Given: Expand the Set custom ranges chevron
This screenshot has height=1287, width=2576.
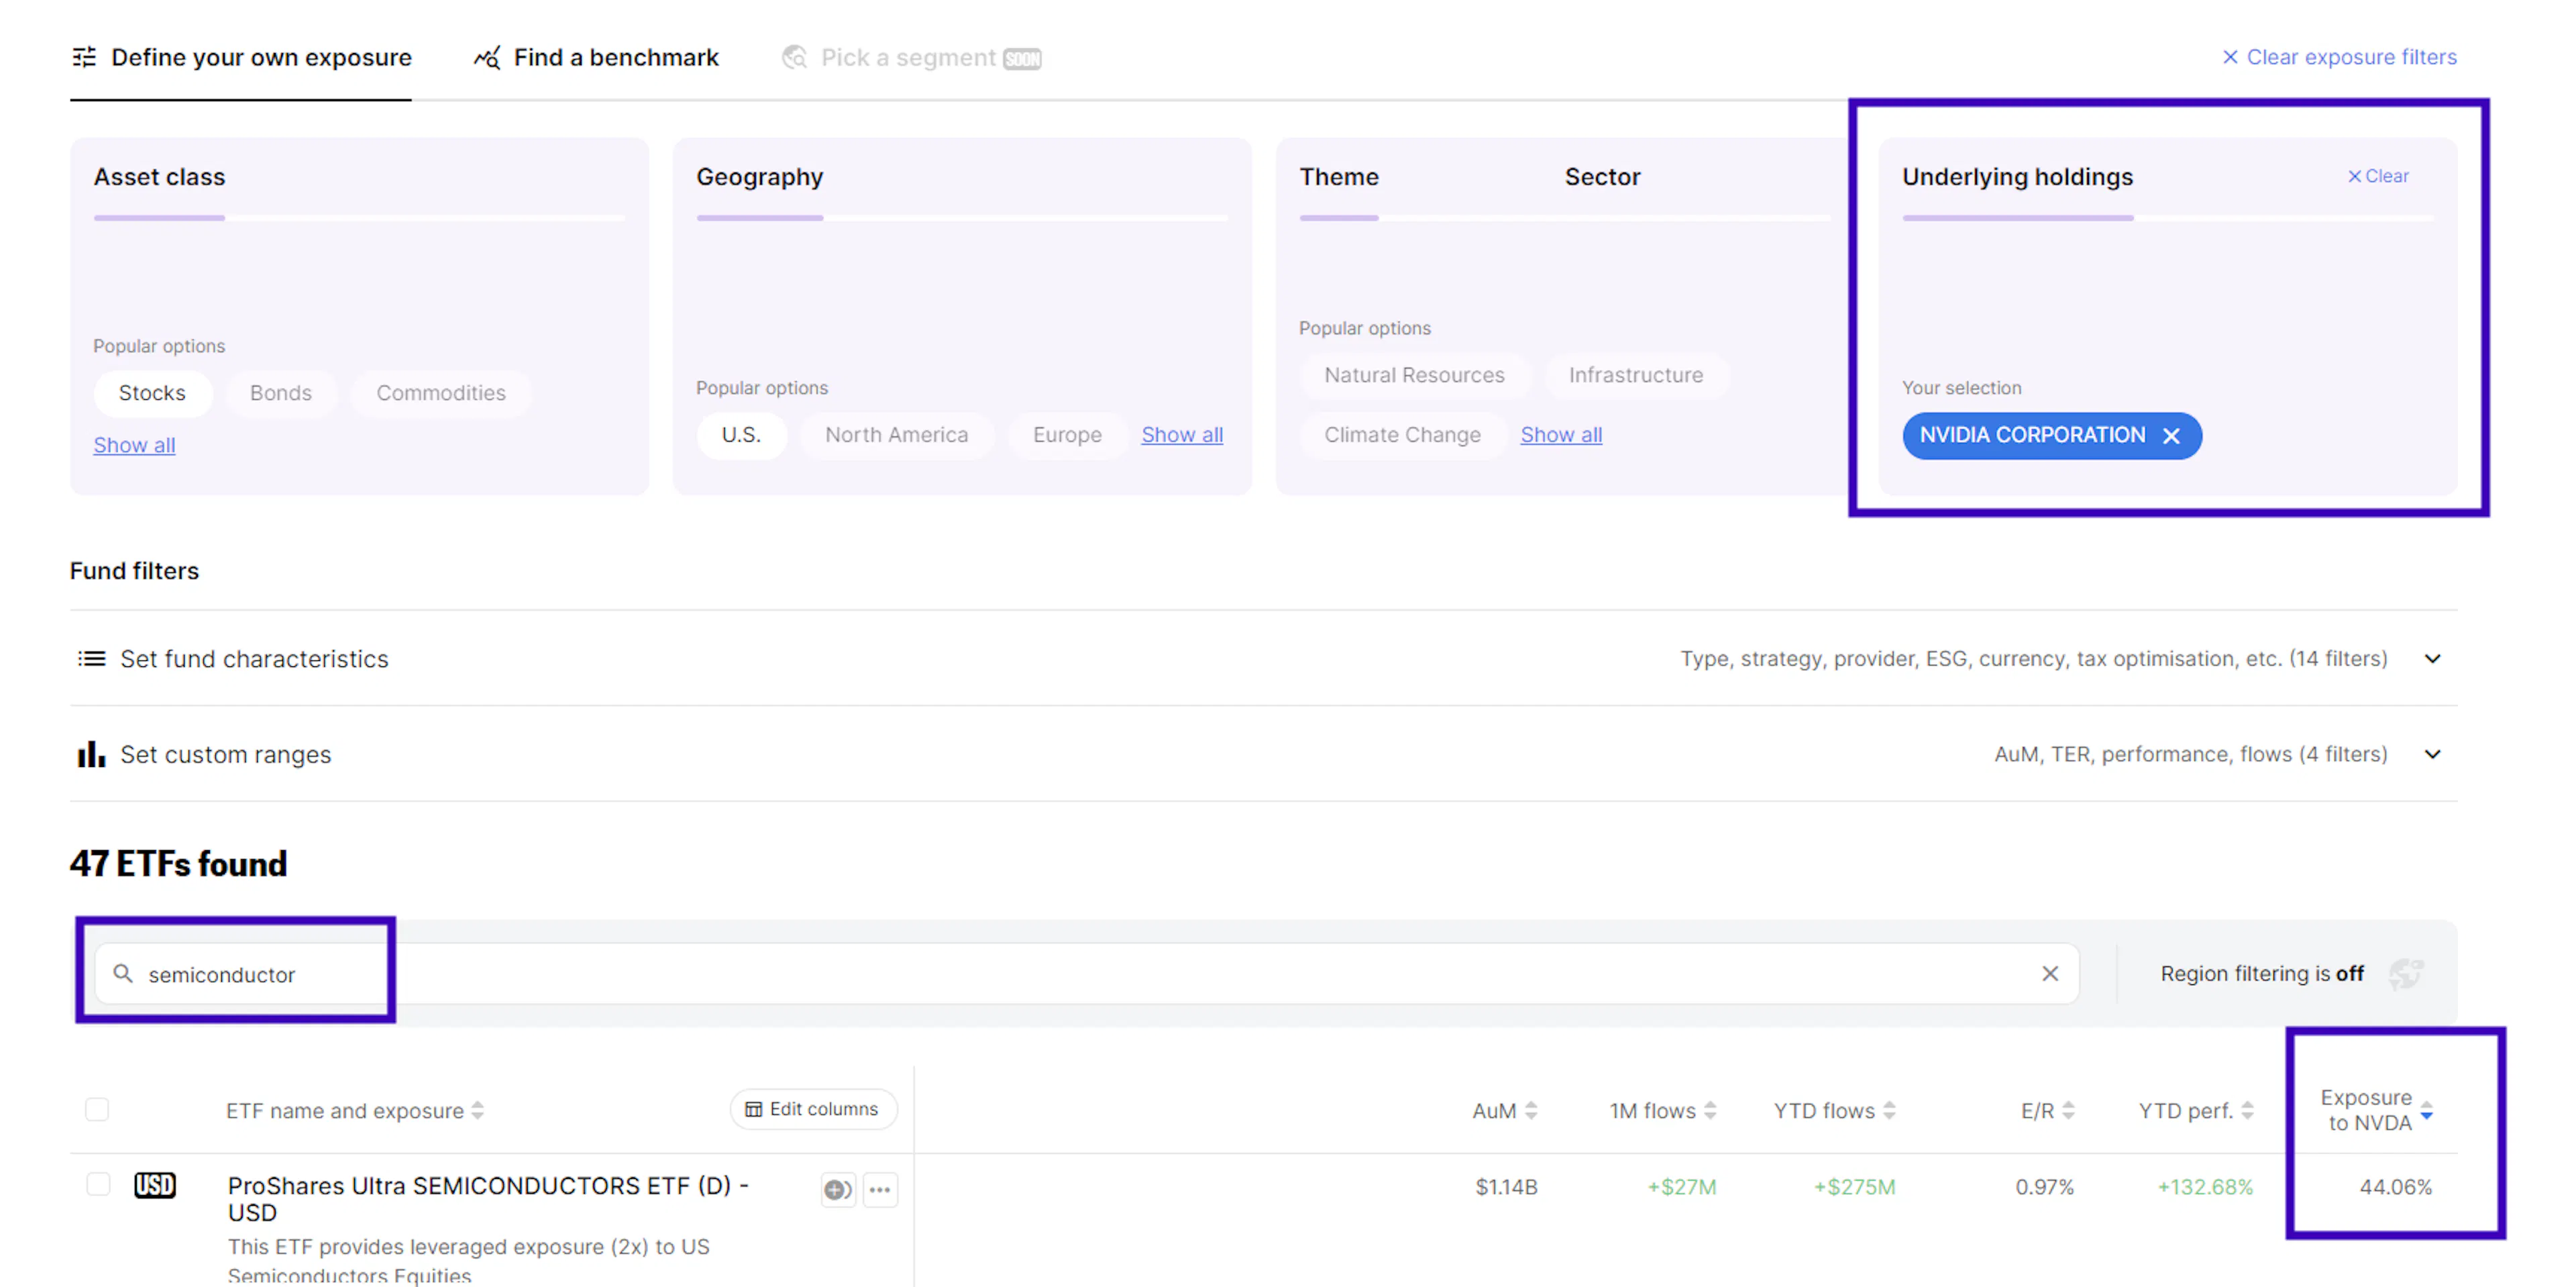Looking at the screenshot, I should tap(2432, 754).
